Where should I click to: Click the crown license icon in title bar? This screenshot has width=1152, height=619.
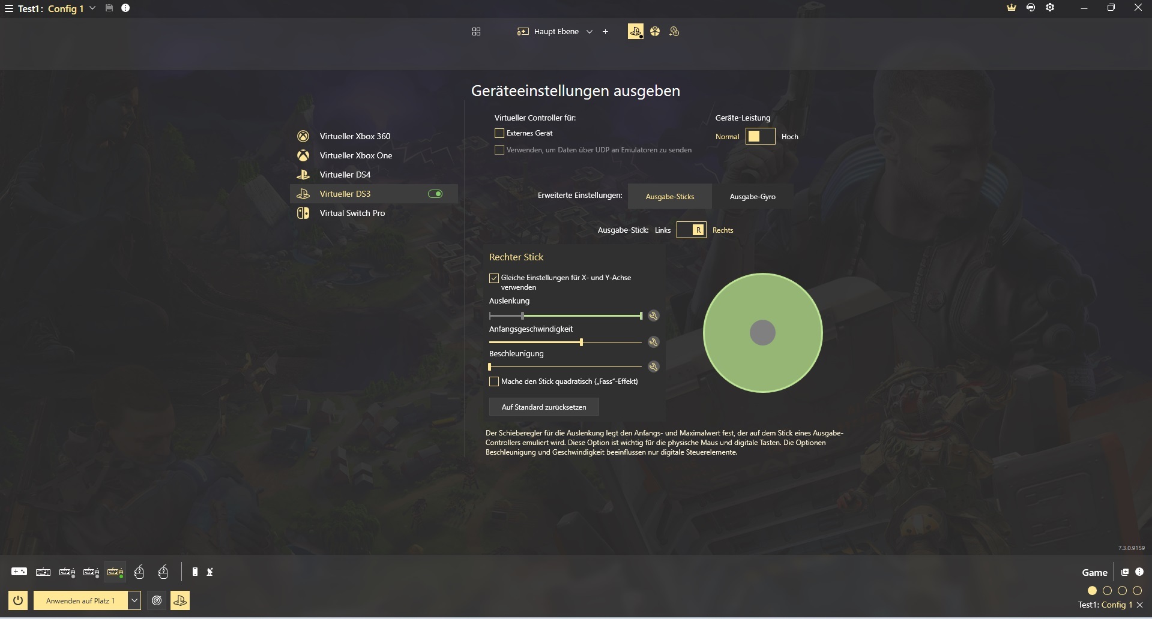point(1012,8)
